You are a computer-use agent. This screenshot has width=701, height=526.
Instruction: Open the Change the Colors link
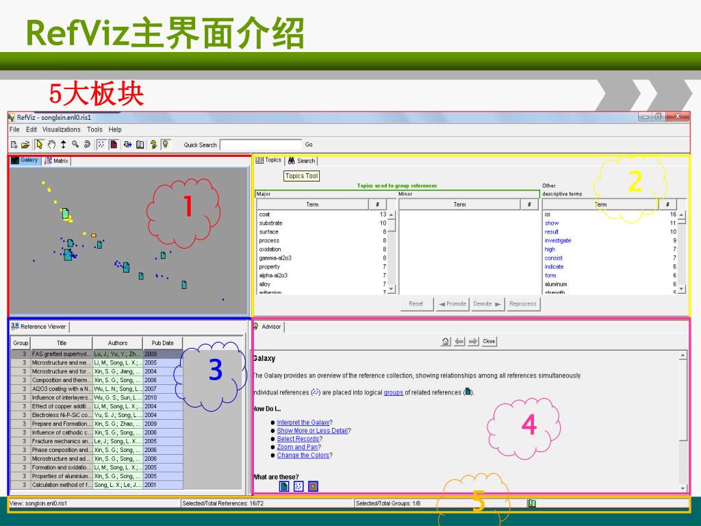(303, 455)
